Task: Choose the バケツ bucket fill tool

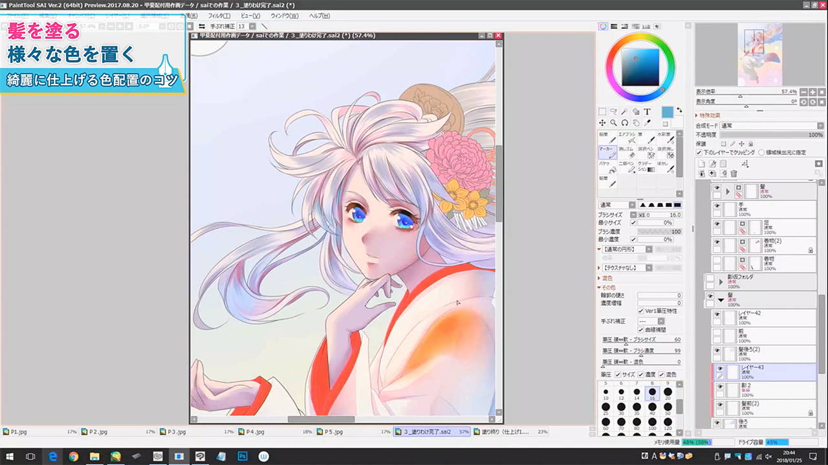Action: coord(607,167)
